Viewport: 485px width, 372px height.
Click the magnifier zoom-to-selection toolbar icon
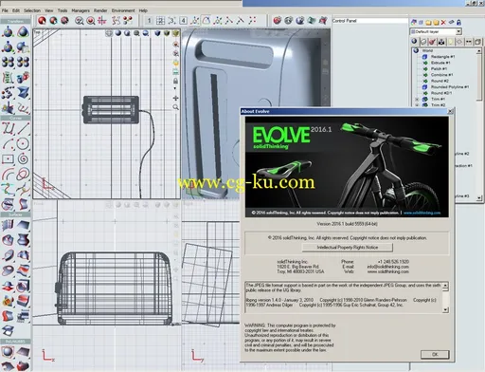[80, 21]
